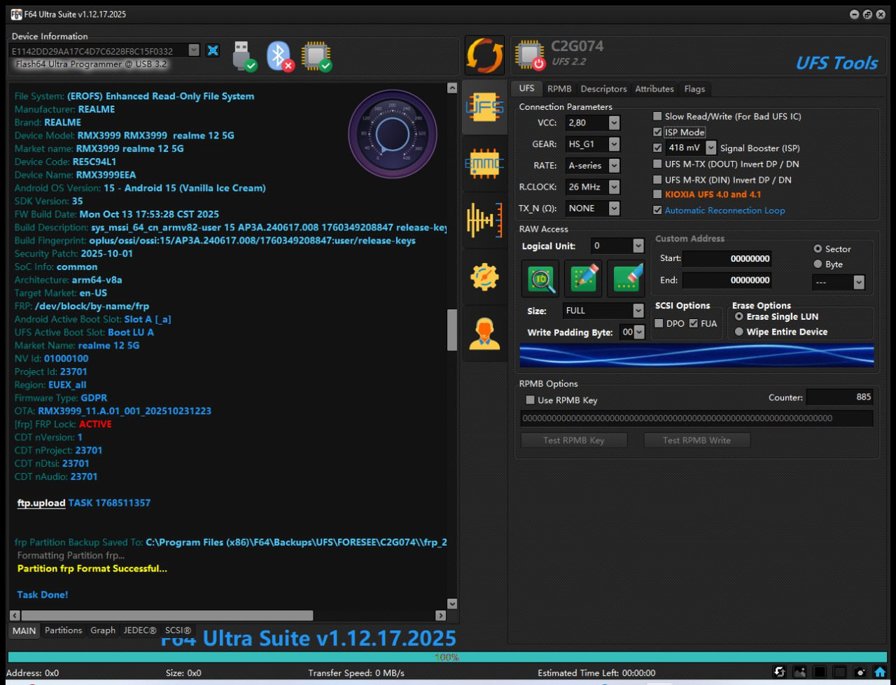
Task: Enable UFS M-TX (DOUT) Invert DP / DN
Action: (x=657, y=164)
